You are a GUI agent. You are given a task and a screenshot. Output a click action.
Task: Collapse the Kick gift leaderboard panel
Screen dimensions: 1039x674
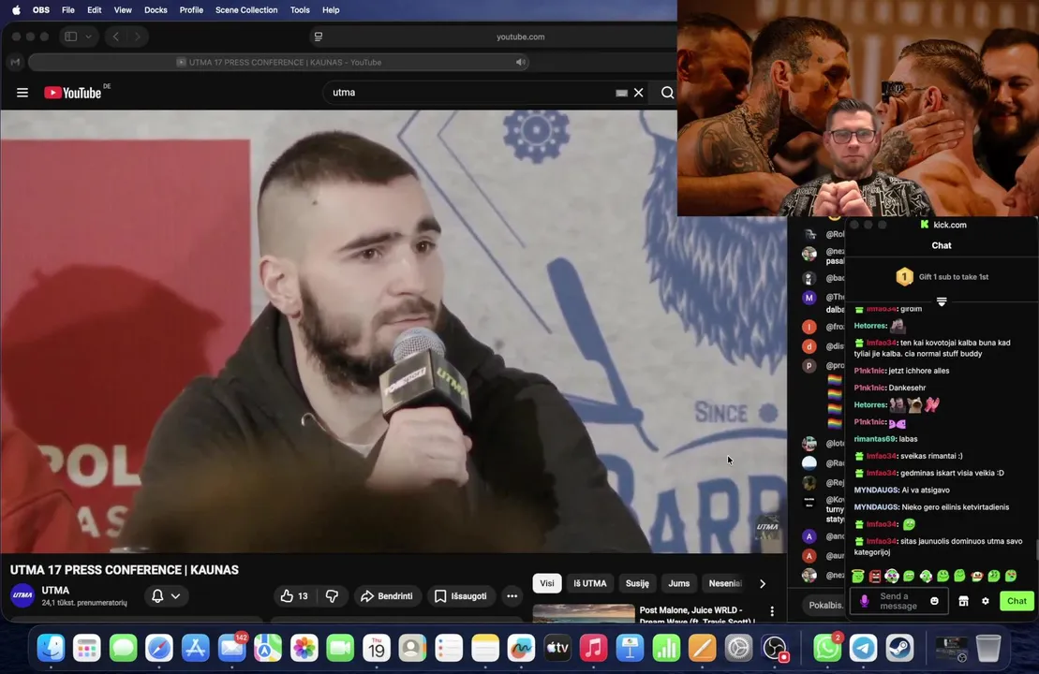[942, 301]
